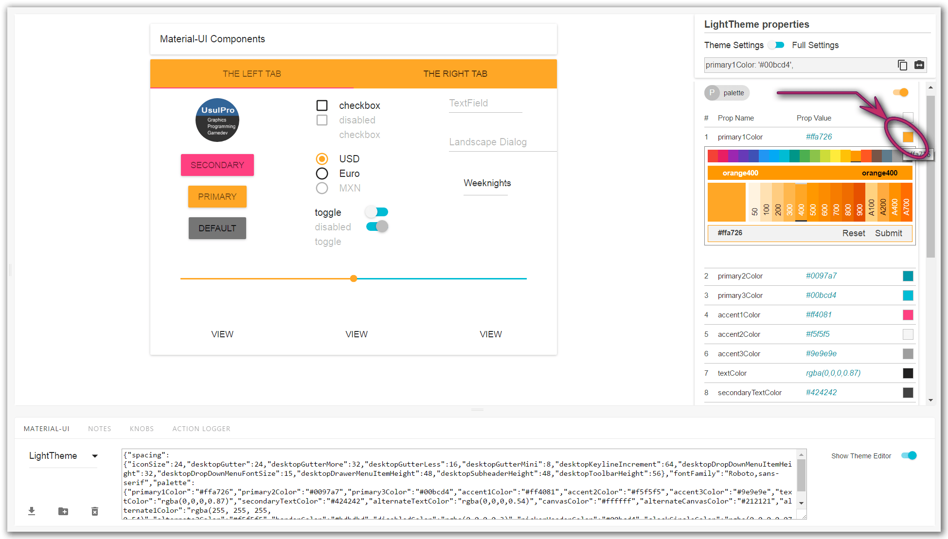Screen dimensions: 948x539
Task: Disable the Show Theme Editor toggle
Action: [x=909, y=455]
